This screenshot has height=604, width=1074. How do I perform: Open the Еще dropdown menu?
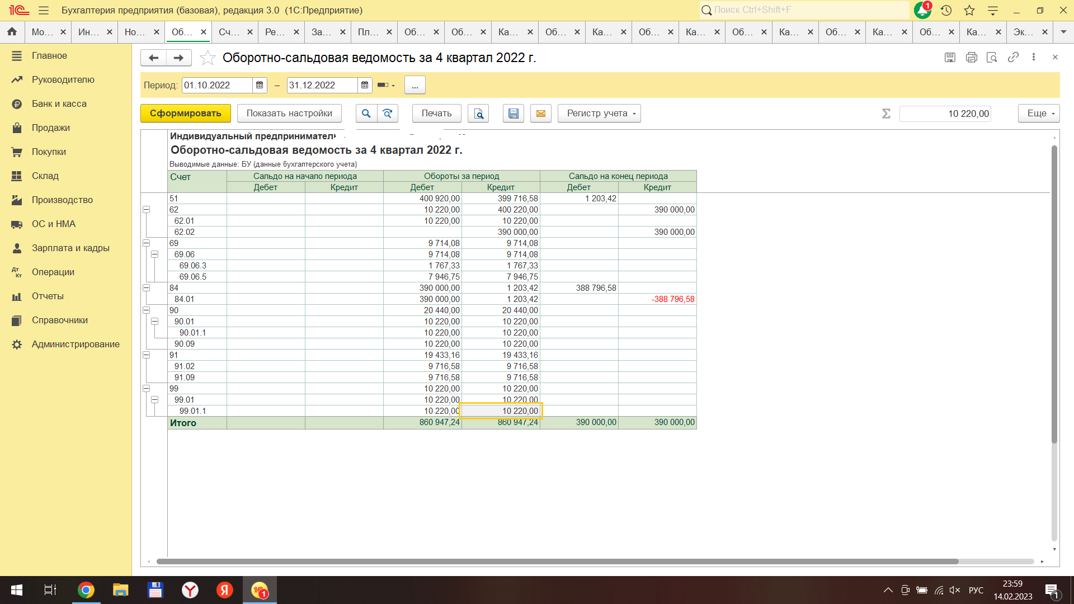[x=1039, y=114]
